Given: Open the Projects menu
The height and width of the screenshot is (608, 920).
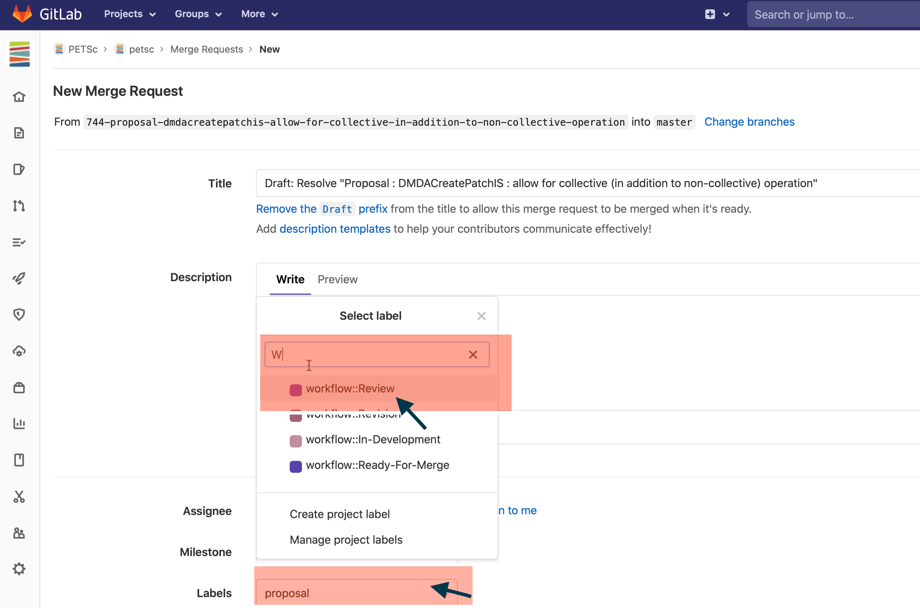Looking at the screenshot, I should [x=130, y=14].
